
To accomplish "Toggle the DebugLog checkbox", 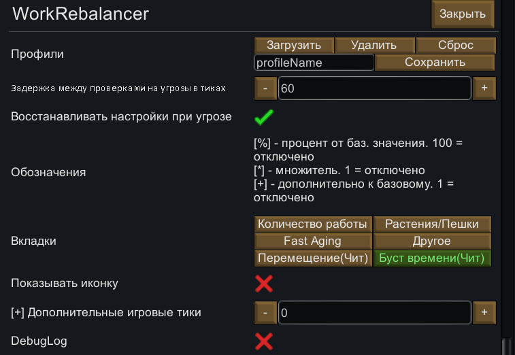I will (x=264, y=340).
